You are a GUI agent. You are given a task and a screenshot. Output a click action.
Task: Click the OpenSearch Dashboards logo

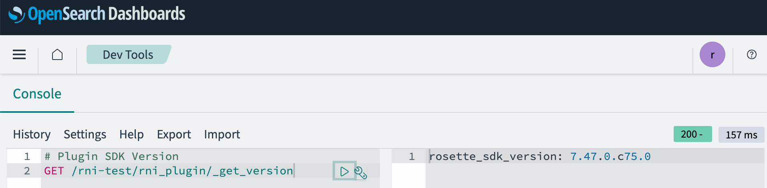(x=97, y=14)
